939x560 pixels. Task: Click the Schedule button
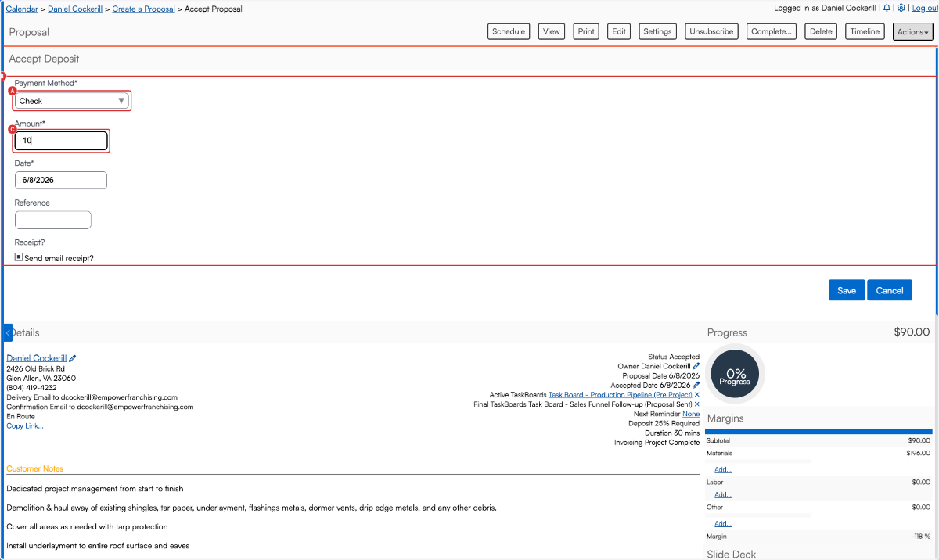coord(509,31)
